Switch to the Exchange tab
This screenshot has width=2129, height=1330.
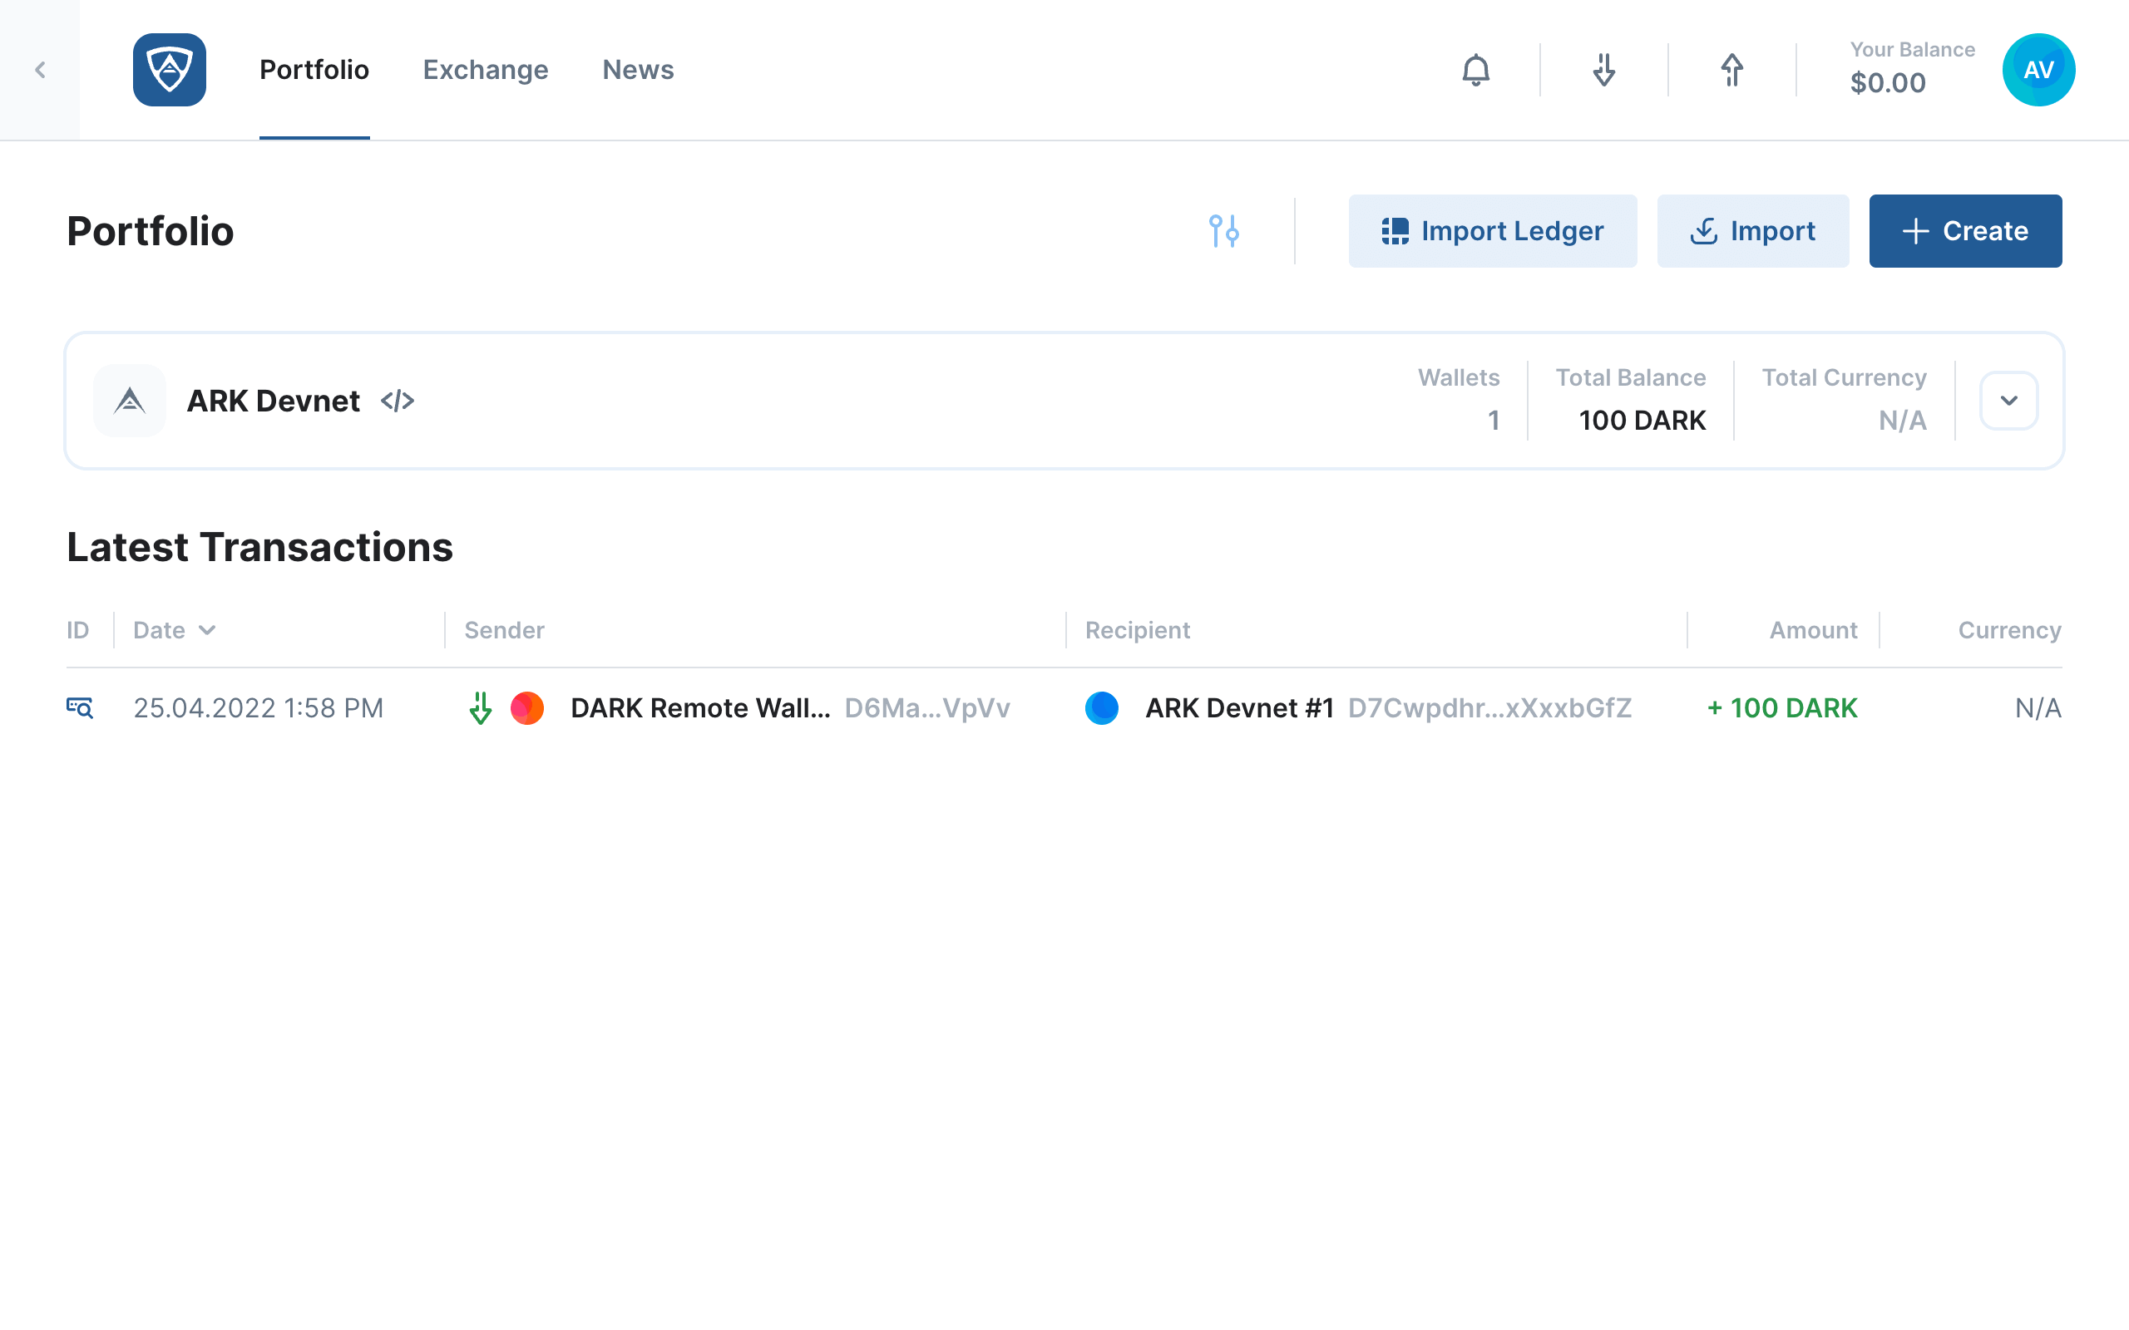[x=486, y=70]
